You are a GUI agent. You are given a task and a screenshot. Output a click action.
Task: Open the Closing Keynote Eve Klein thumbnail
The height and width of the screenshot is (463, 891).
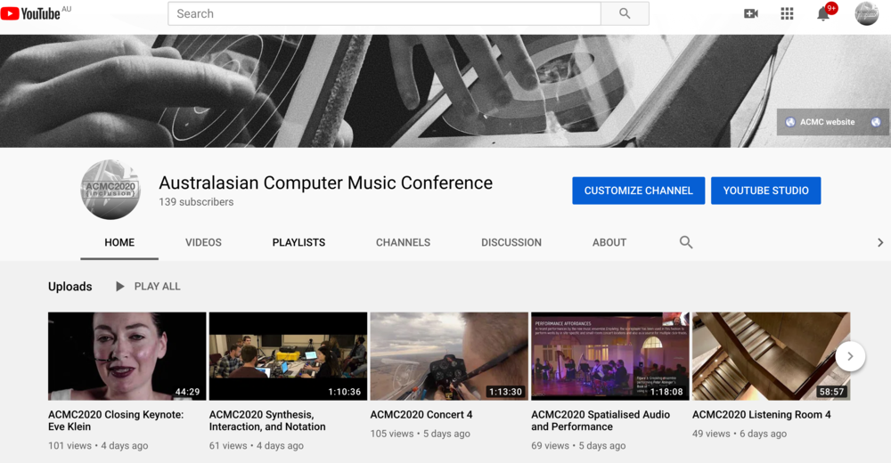tap(127, 356)
